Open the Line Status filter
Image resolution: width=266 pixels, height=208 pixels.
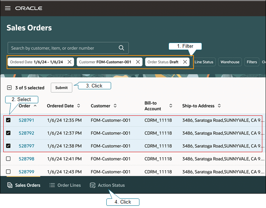point(204,62)
